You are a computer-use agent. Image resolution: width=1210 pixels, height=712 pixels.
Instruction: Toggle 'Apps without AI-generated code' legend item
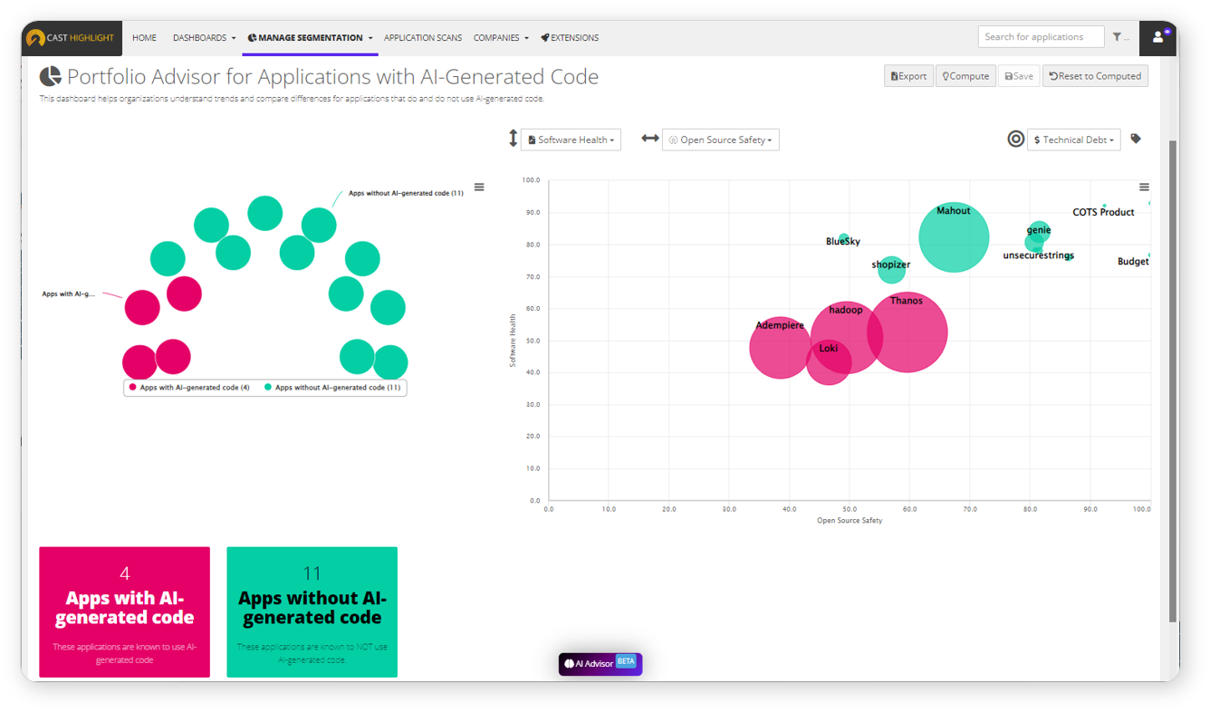pos(333,388)
